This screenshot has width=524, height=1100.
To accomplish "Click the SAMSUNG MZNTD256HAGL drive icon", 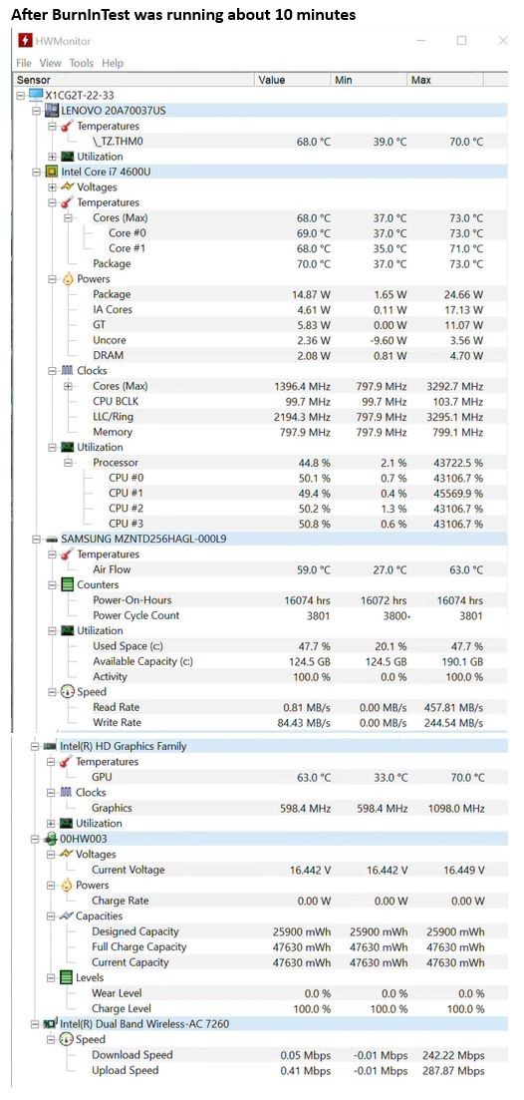I will click(x=51, y=539).
